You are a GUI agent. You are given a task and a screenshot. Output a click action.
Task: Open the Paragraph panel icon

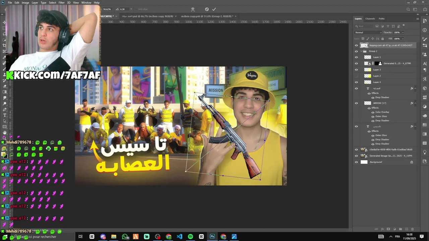(425, 70)
